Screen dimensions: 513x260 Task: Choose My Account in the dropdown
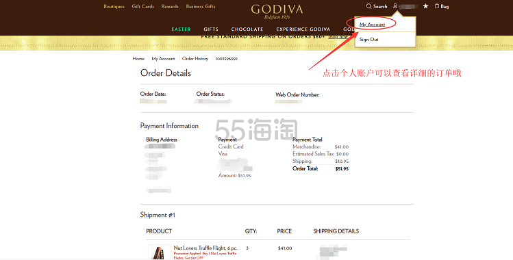[373, 25]
